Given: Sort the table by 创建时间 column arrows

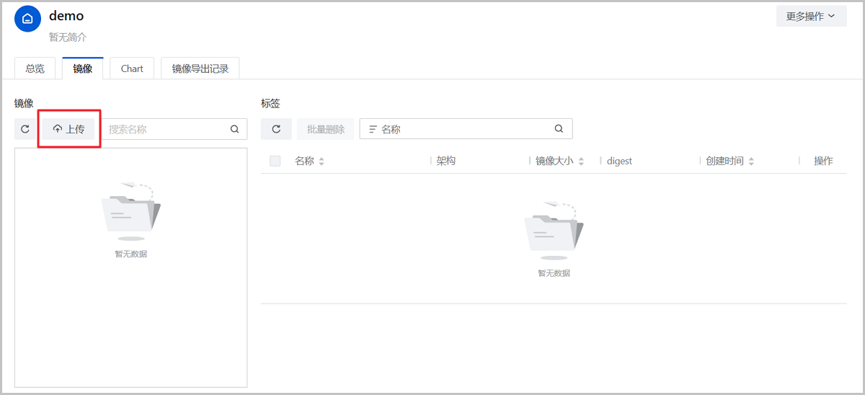Looking at the screenshot, I should pos(751,161).
